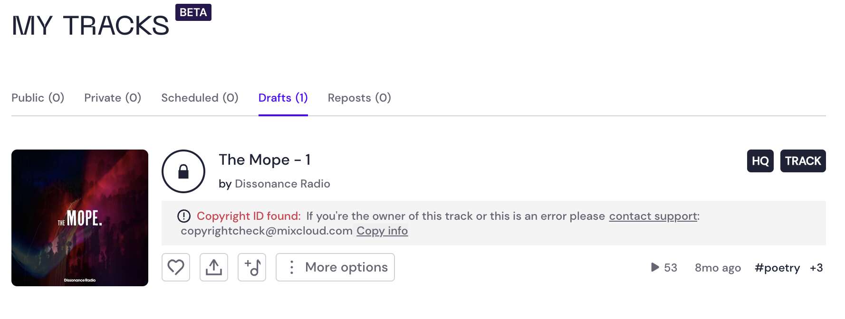Screen dimensions: 845x319
Task: Click the #poetry tag
Action: click(x=777, y=268)
